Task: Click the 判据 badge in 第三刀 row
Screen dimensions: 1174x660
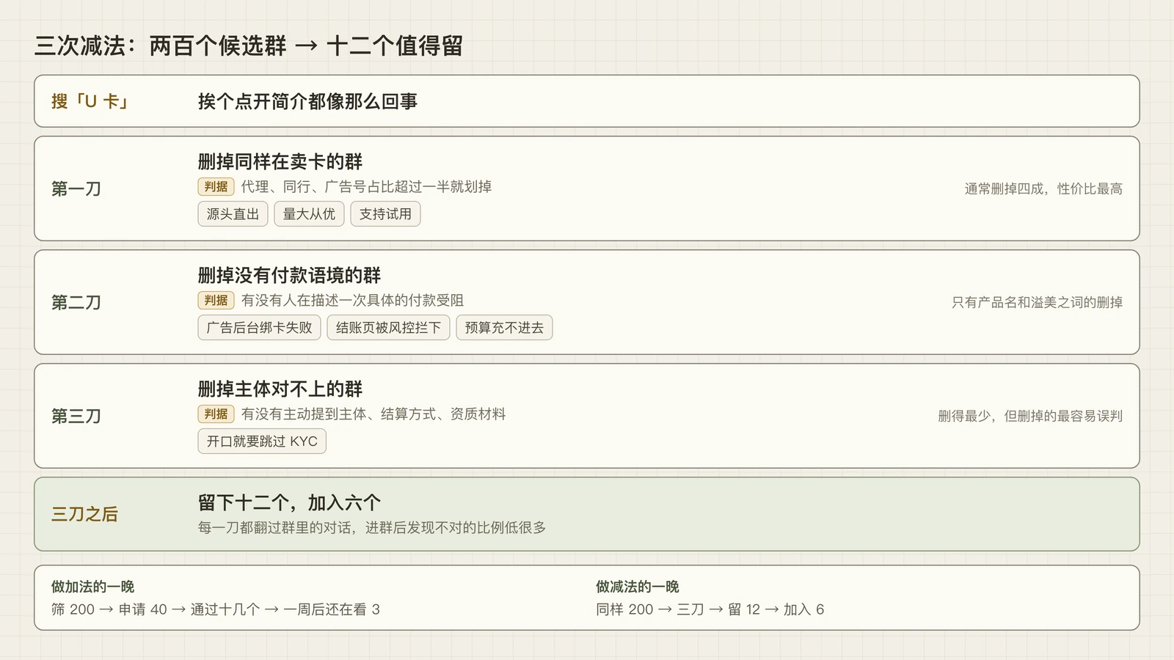Action: [x=216, y=414]
